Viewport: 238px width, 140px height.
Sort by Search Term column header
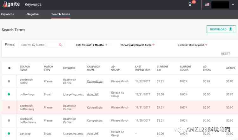tap(25, 68)
